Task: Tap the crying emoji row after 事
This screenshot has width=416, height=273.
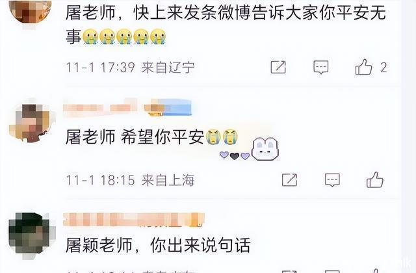Action: coord(124,36)
